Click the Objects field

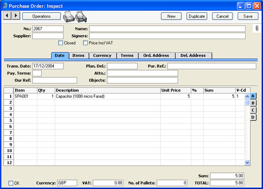[143, 80]
